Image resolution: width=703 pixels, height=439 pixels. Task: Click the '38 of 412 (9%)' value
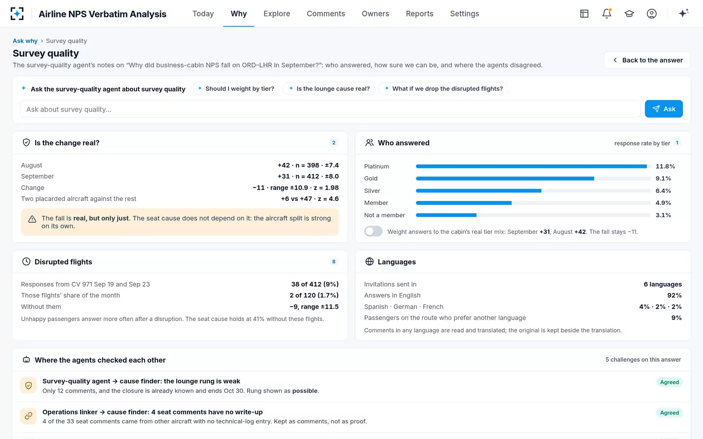pos(315,284)
